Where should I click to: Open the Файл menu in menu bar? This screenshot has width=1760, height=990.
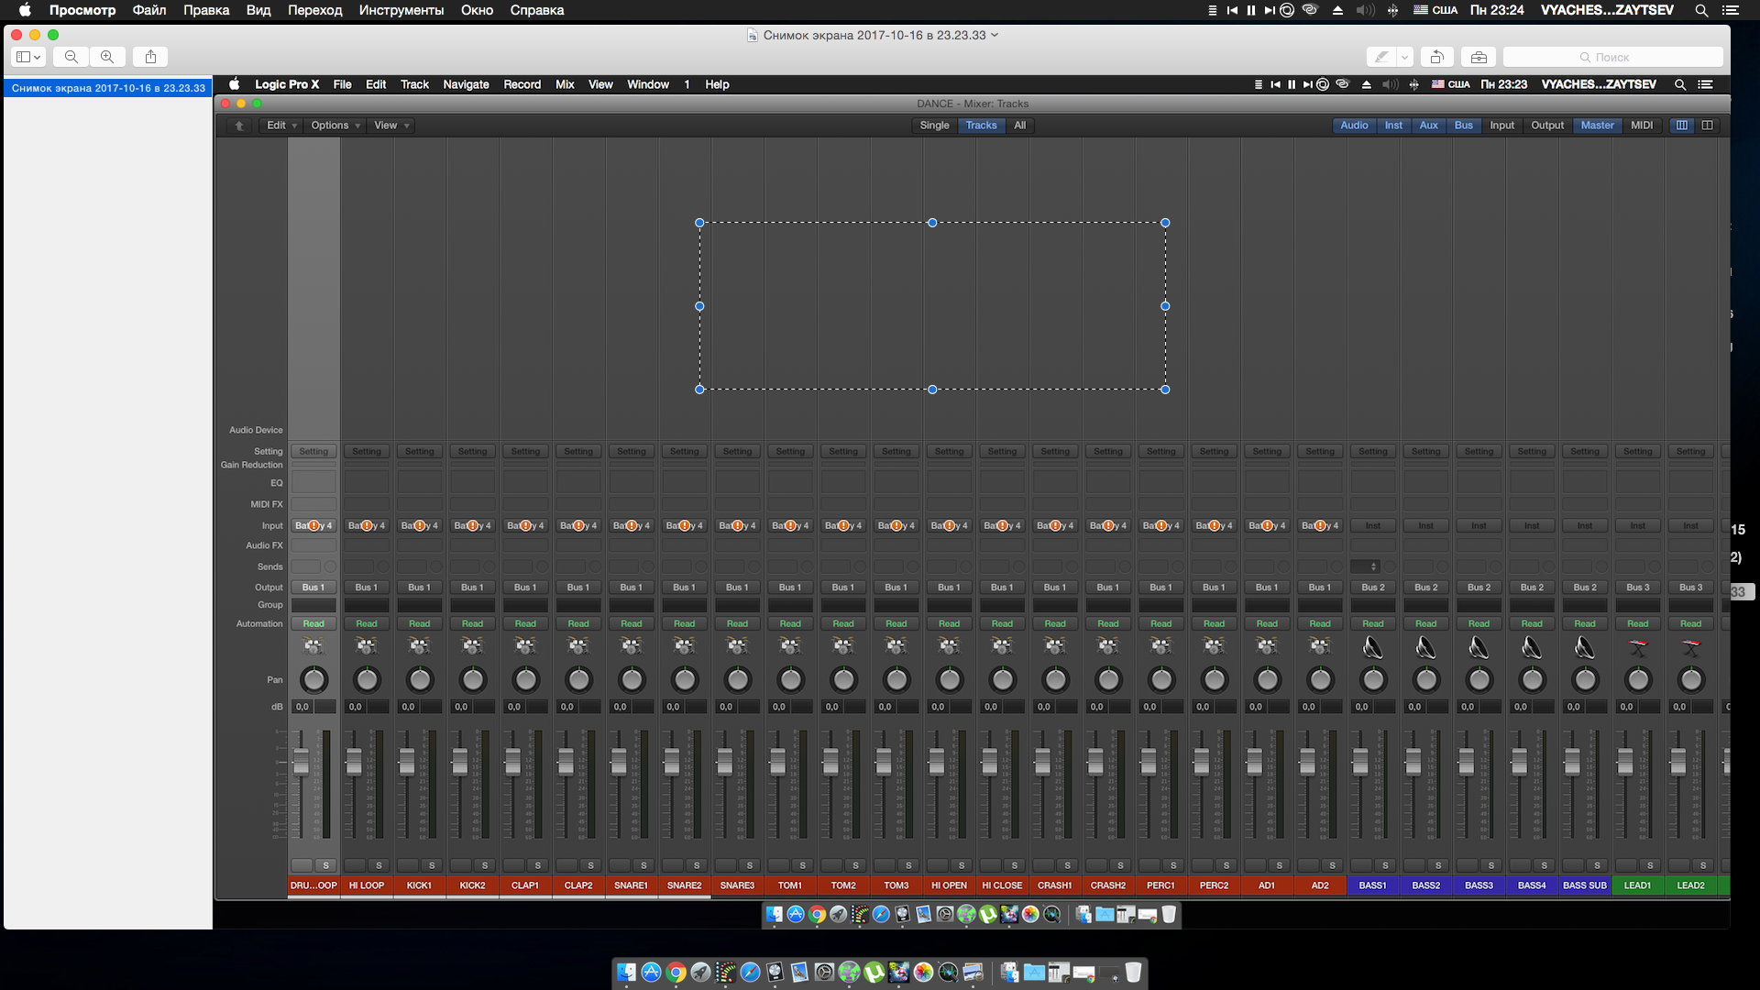tap(149, 10)
